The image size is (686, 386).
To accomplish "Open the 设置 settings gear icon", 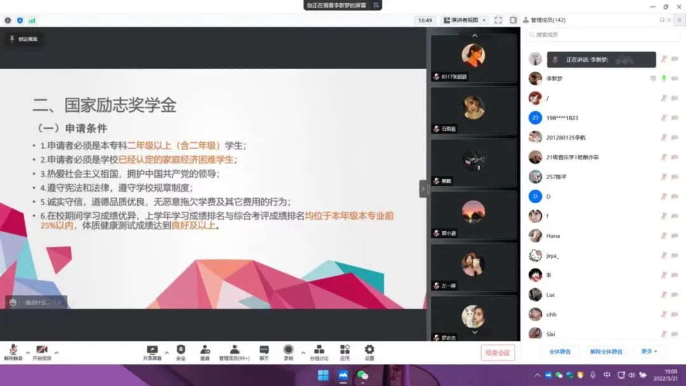I will 369,350.
